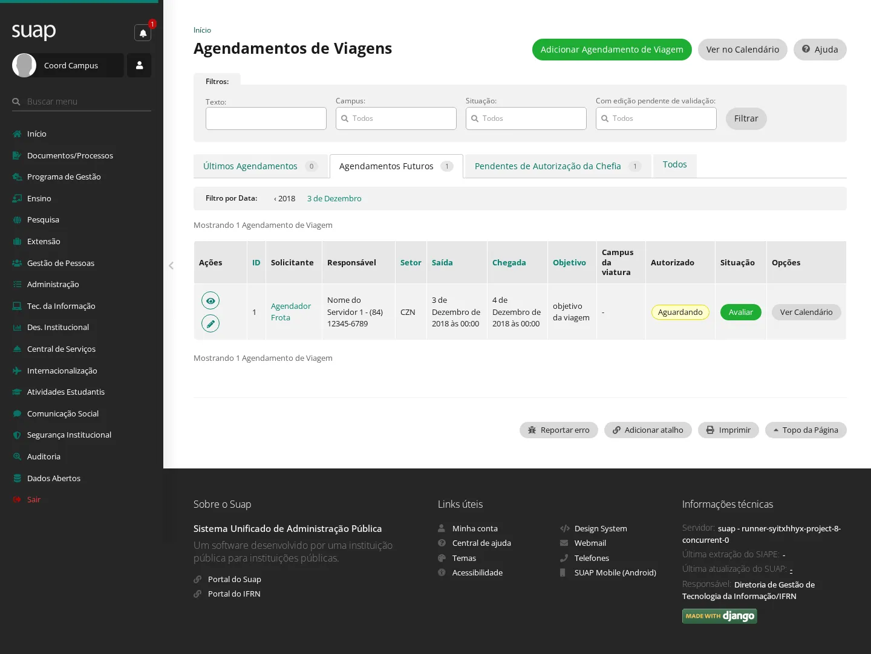Sort the table by ID column
Viewport: 871px width, 654px height.
[256, 262]
